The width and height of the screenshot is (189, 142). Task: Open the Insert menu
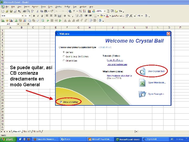coord(27,7)
